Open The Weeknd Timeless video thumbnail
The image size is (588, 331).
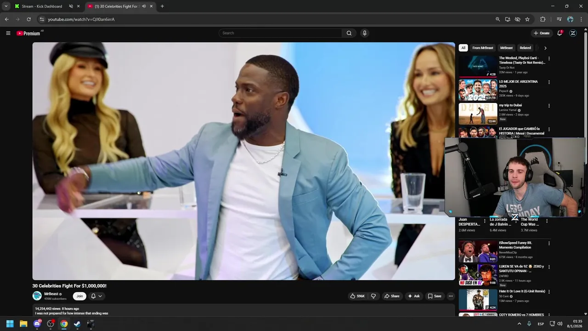coord(478,66)
